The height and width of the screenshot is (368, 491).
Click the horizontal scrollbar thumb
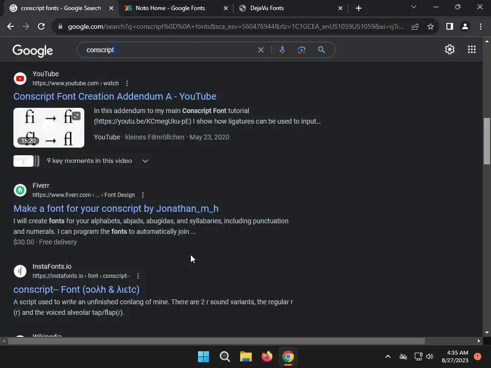(x=216, y=341)
